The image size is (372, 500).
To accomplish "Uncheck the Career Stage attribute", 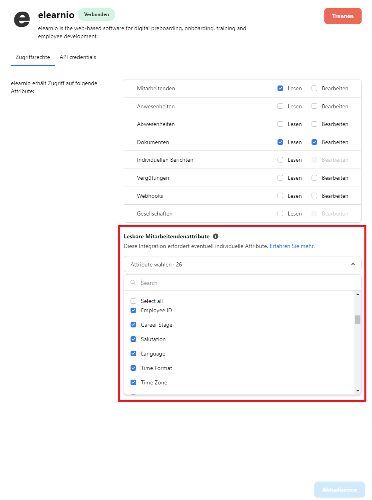I will tap(133, 325).
